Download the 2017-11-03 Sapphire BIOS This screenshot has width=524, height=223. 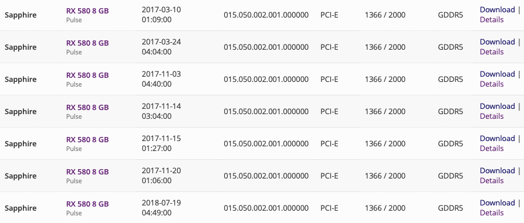497,74
